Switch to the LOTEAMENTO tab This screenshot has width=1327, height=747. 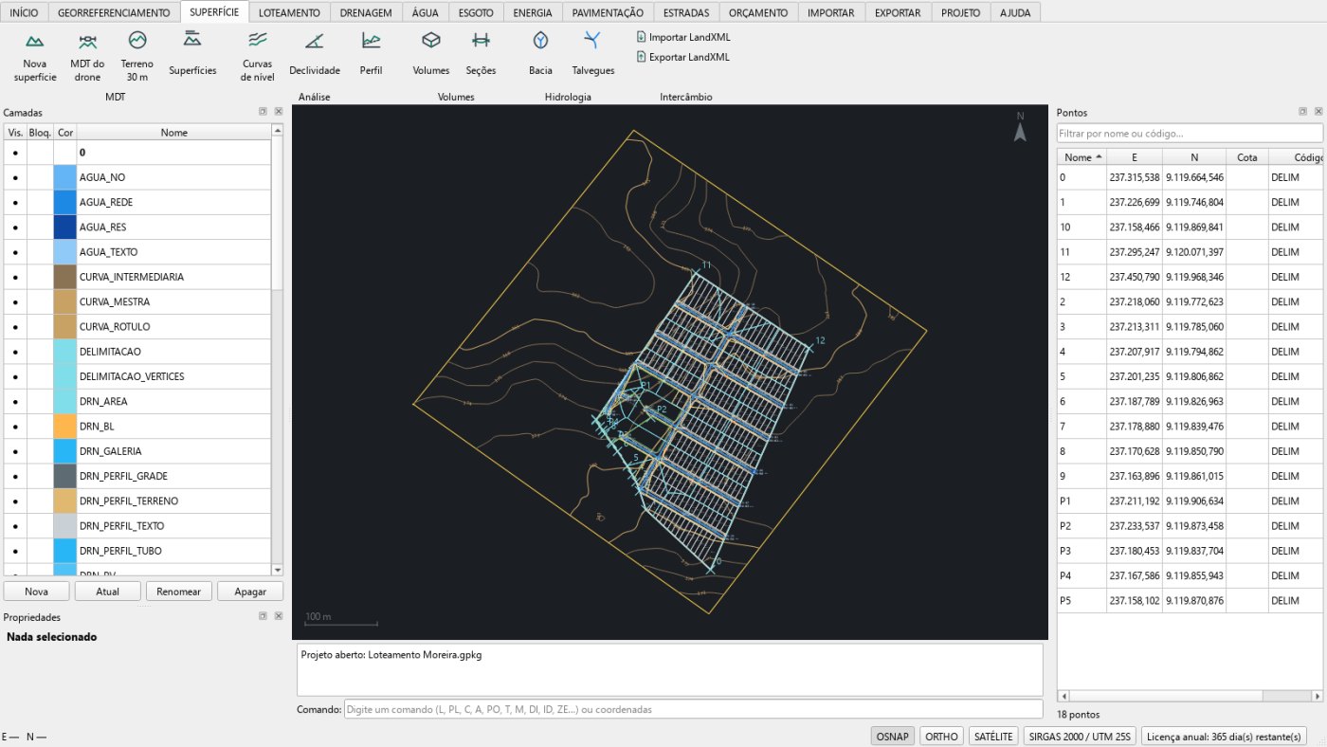click(290, 12)
